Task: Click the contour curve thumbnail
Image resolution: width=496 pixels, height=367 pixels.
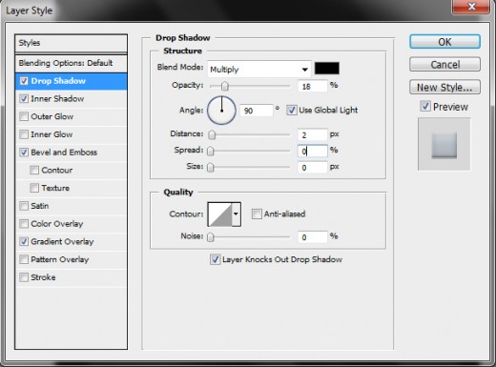Action: (x=219, y=214)
